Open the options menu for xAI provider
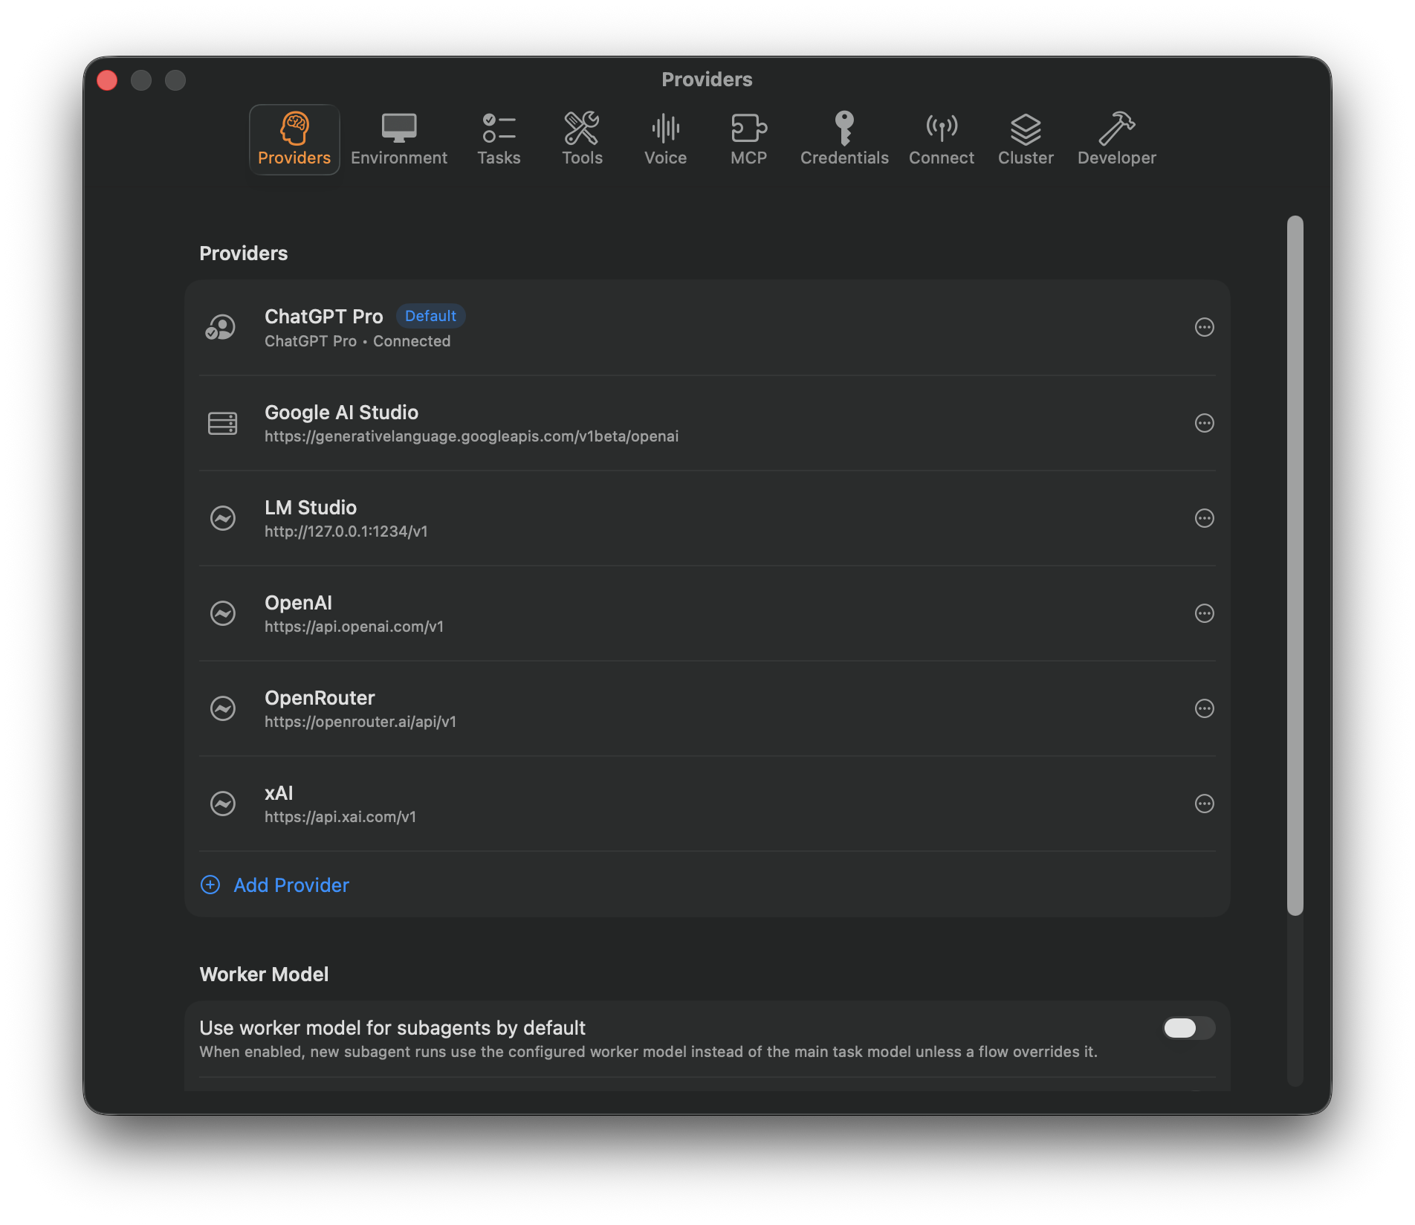 tap(1204, 804)
